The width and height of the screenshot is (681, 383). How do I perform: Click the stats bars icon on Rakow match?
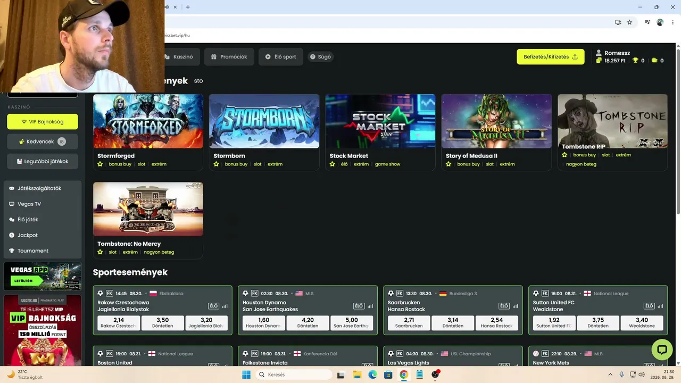pos(225,306)
